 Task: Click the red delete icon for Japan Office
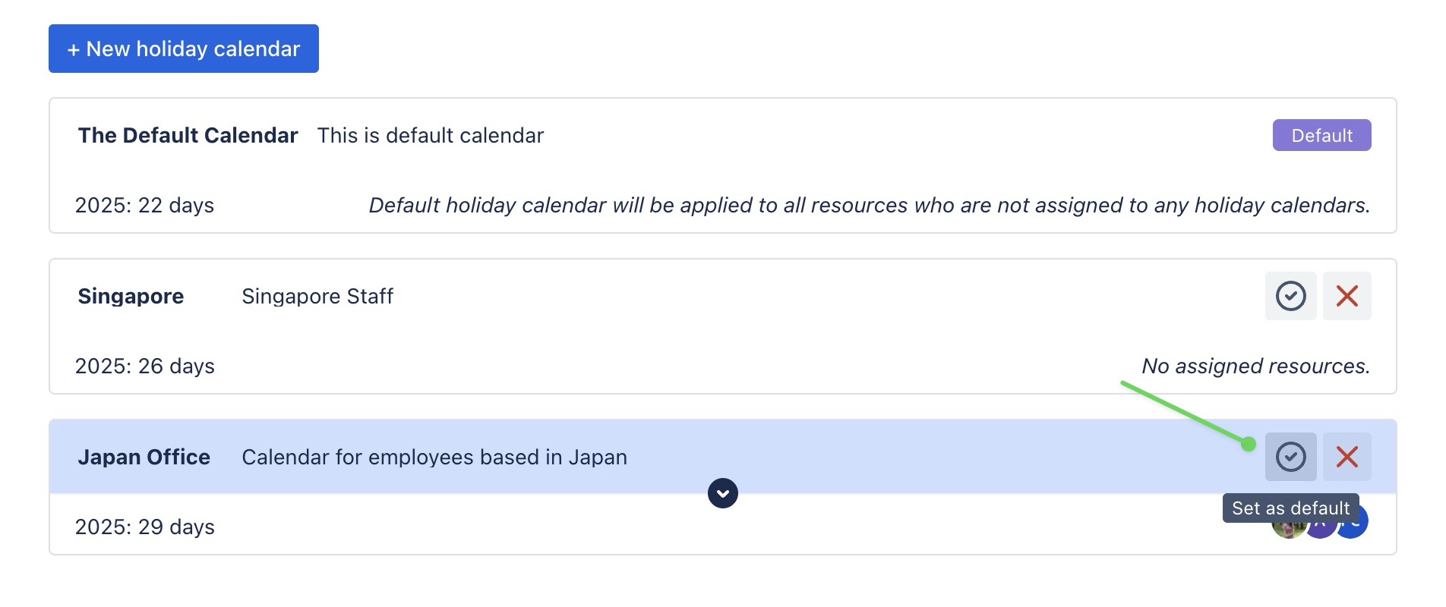coord(1347,457)
